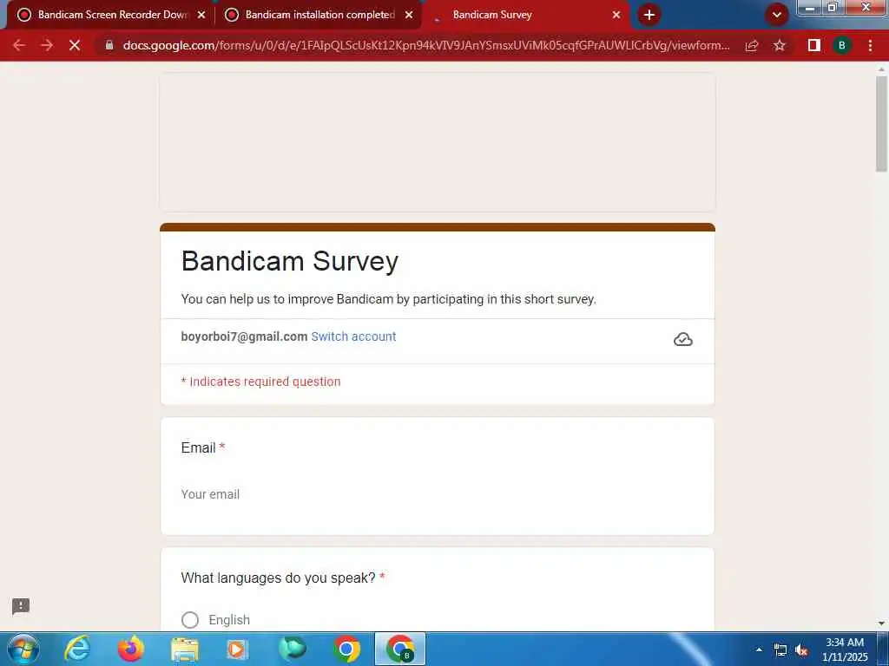Open Windows Explorer file manager
This screenshot has width=889, height=666.
(185, 650)
